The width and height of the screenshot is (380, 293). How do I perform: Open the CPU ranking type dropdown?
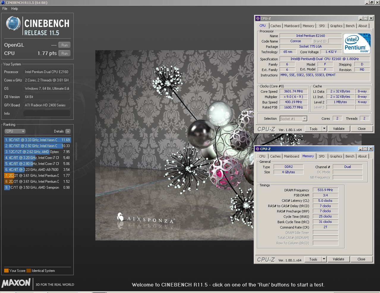pyautogui.click(x=15, y=131)
